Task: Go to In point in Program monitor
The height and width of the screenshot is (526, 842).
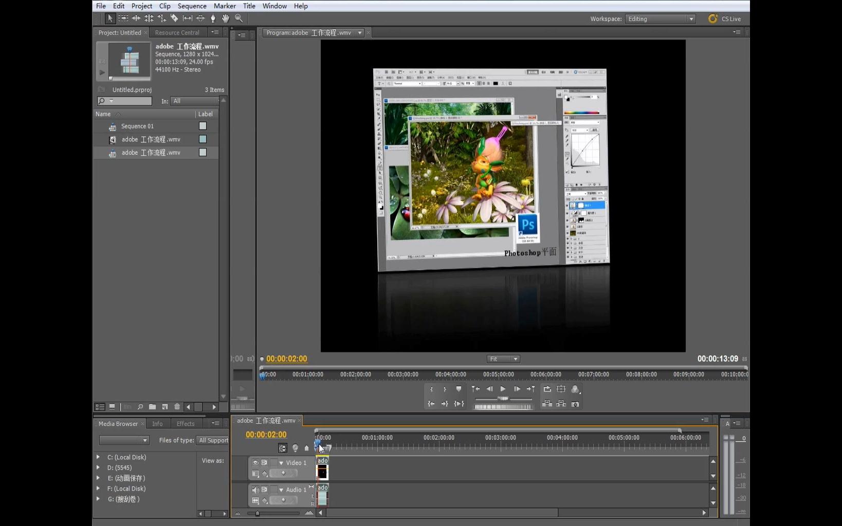Action: coord(431,404)
